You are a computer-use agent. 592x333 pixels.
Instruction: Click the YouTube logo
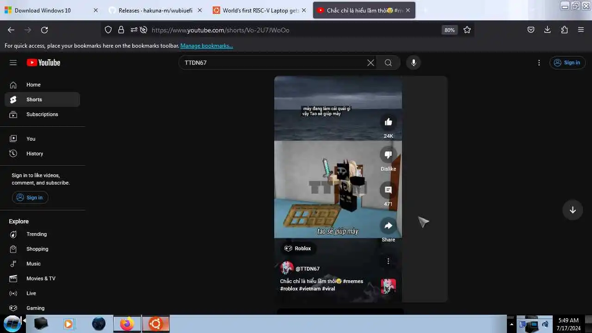(x=43, y=62)
